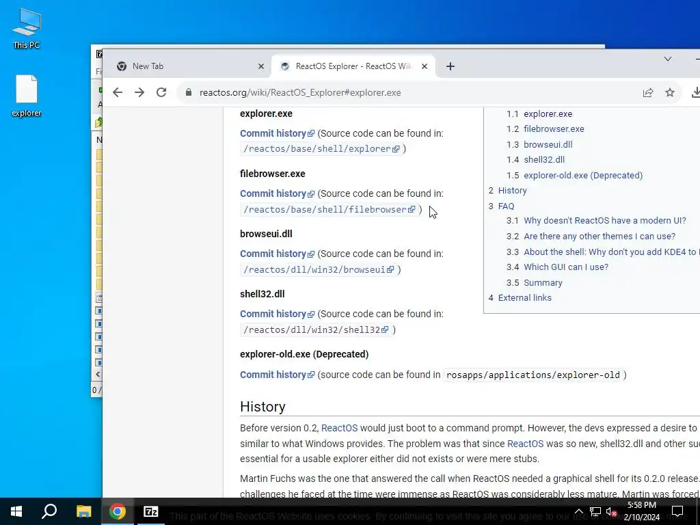
Task: Go back to the previous page in Chrome
Action: tap(118, 92)
